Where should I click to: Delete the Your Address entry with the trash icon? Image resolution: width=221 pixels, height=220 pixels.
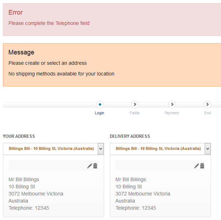(x=95, y=166)
